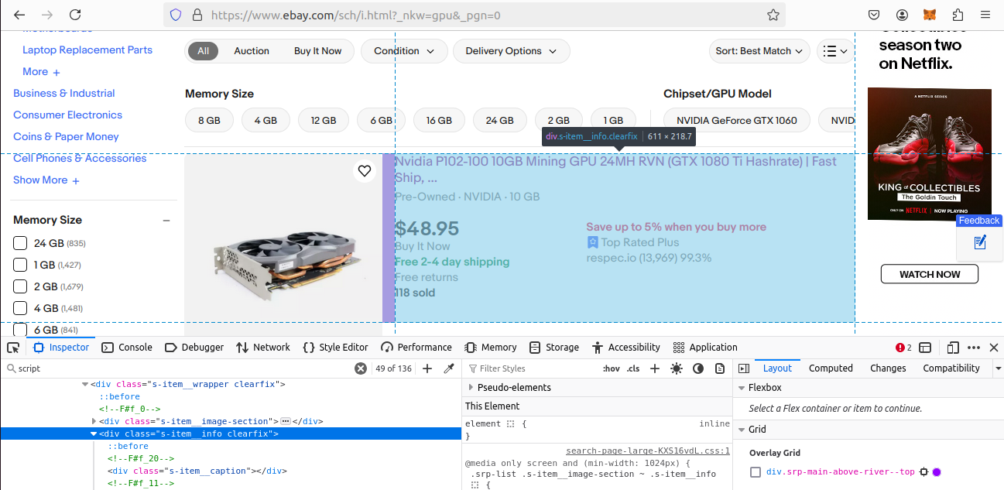The width and height of the screenshot is (1004, 490).
Task: Open the list view options dropdown
Action: pos(834,51)
